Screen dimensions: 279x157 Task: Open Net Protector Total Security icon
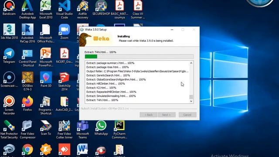click(9, 130)
